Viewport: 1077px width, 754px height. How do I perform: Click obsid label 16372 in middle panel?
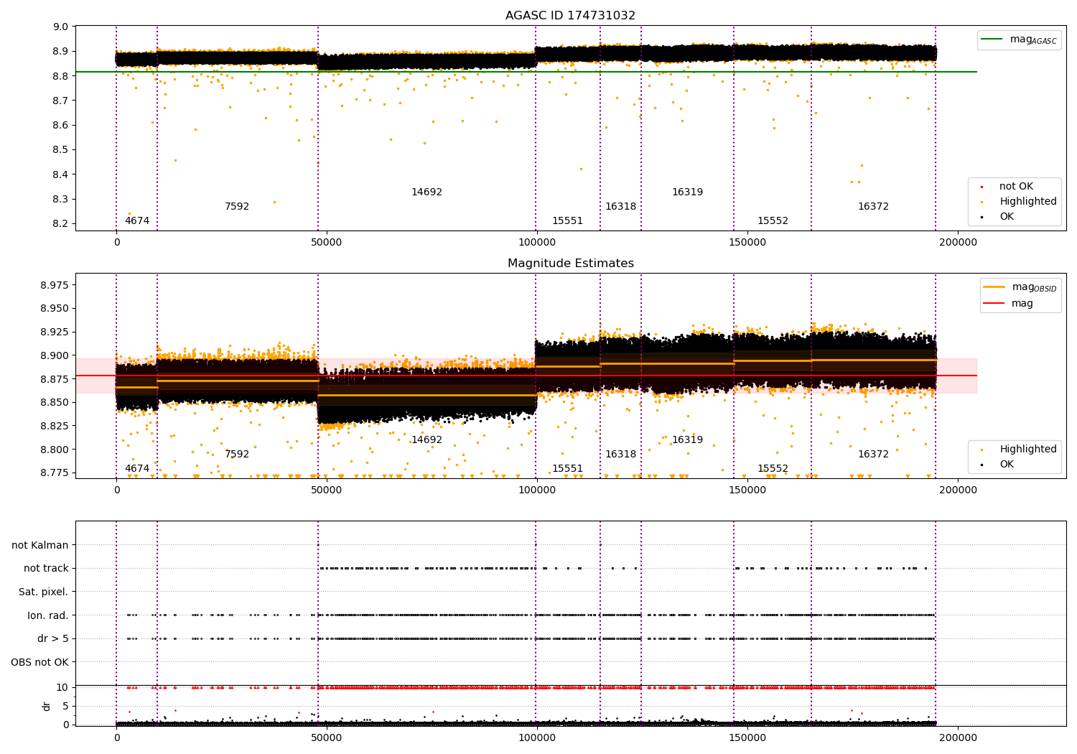click(x=873, y=455)
